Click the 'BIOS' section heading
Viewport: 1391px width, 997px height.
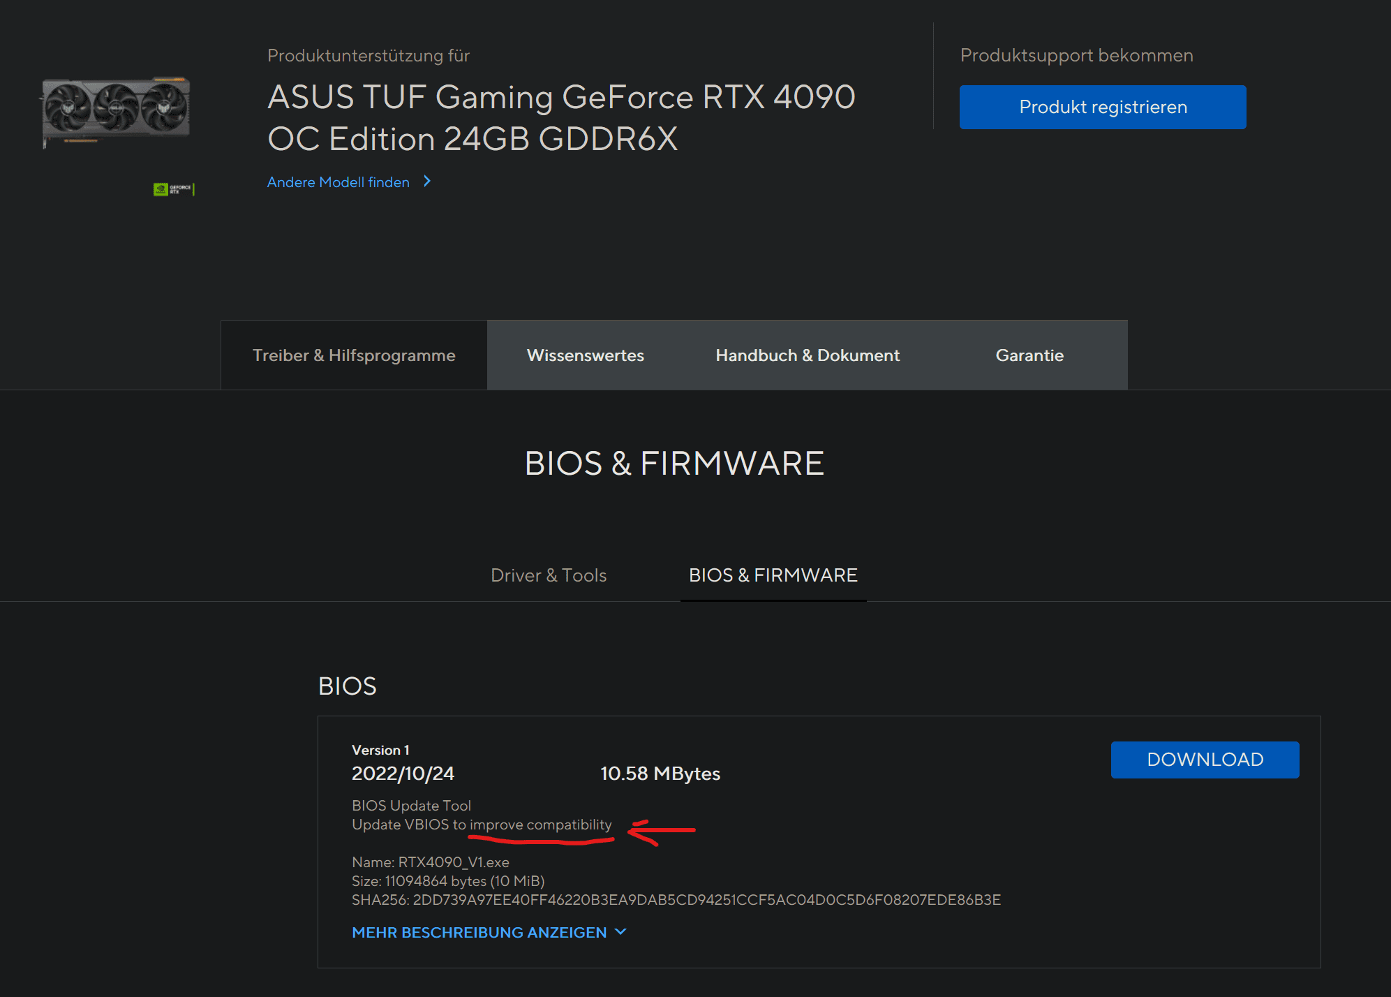click(347, 686)
